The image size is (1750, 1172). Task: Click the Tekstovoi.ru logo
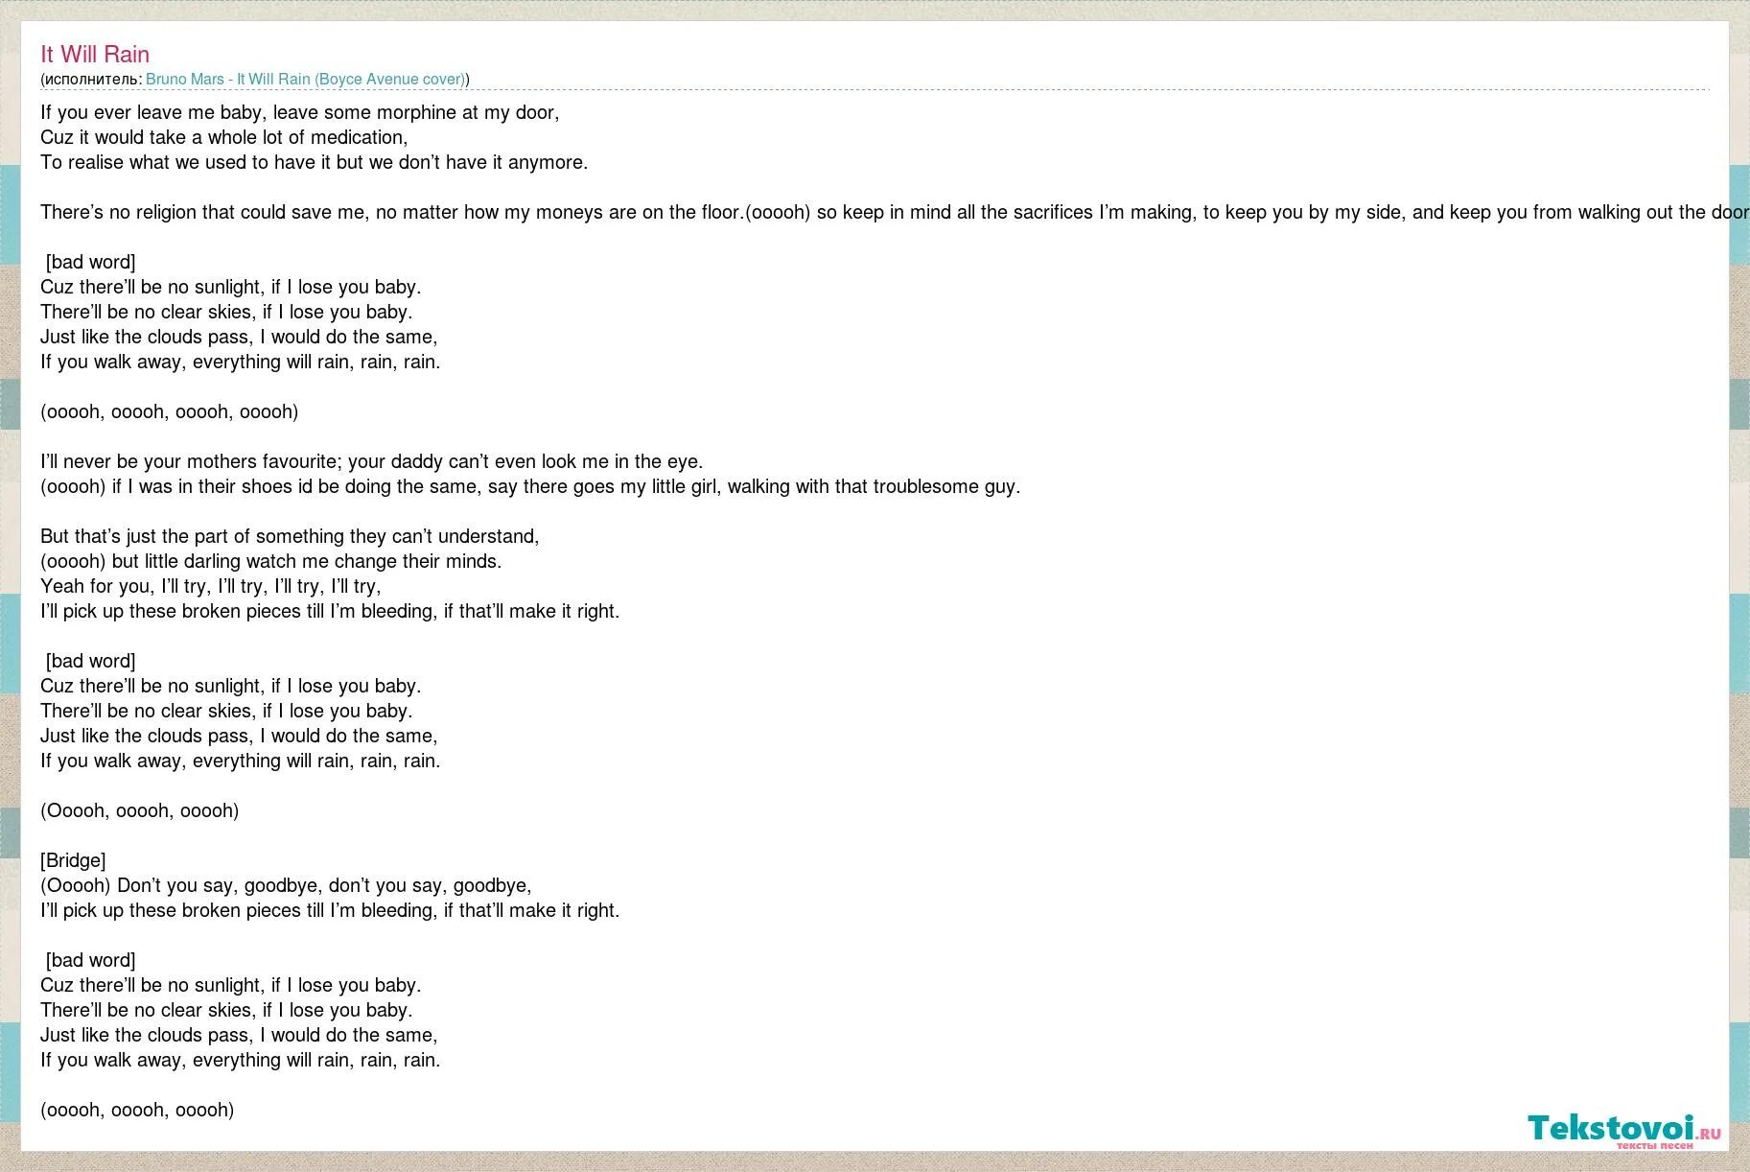point(1623,1129)
